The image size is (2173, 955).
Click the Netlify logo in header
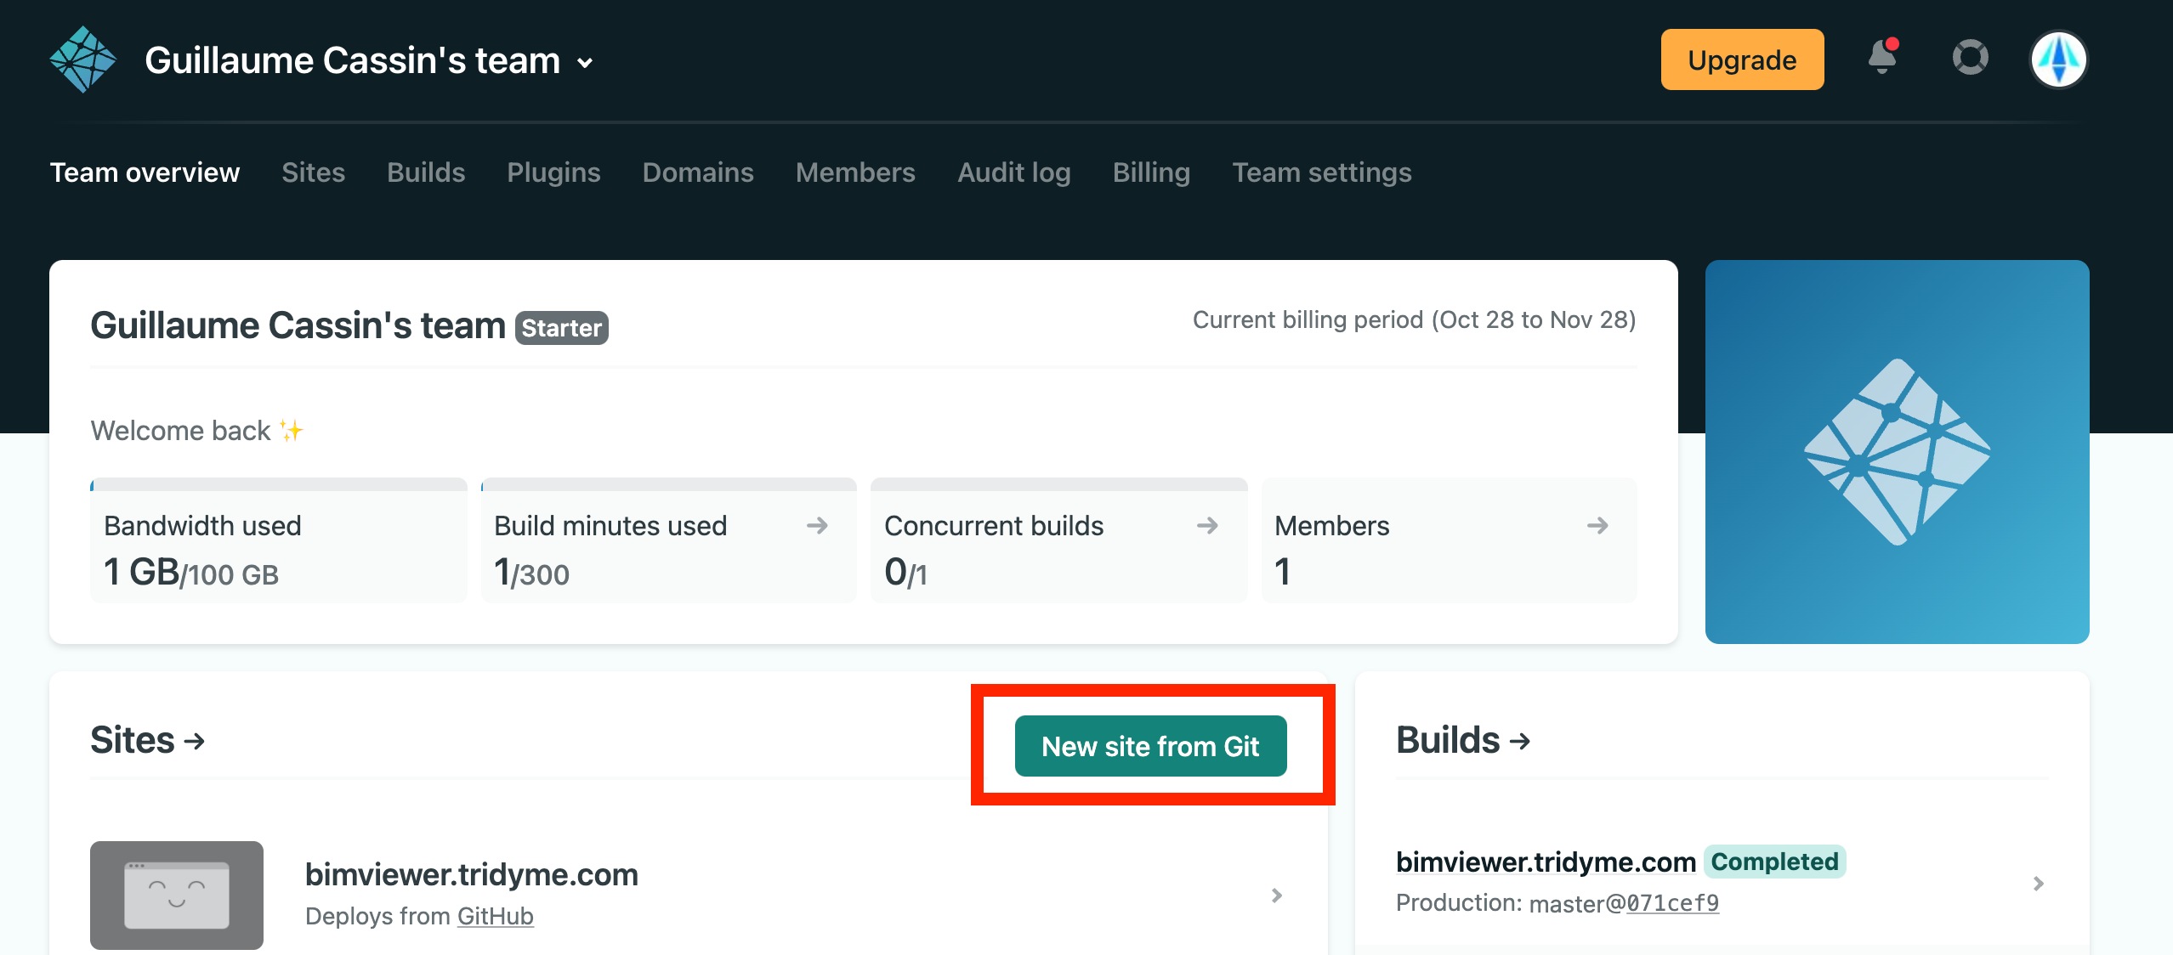point(82,59)
